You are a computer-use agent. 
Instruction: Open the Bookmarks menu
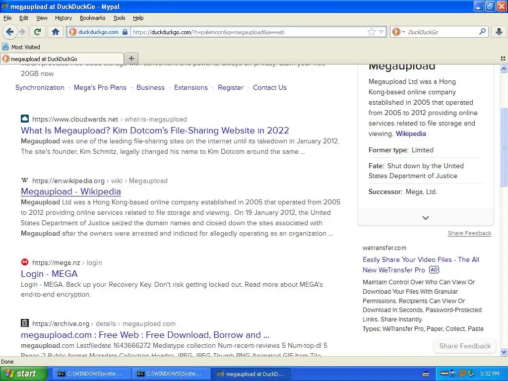[93, 18]
